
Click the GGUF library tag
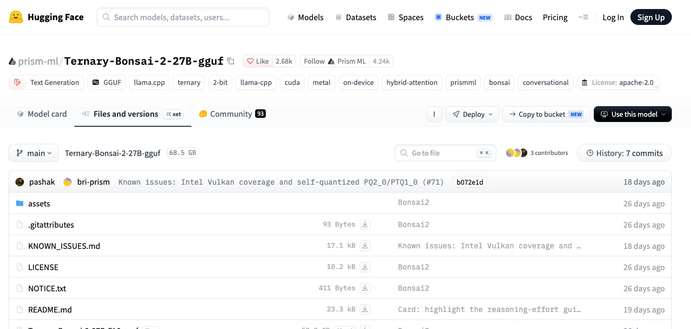[107, 82]
